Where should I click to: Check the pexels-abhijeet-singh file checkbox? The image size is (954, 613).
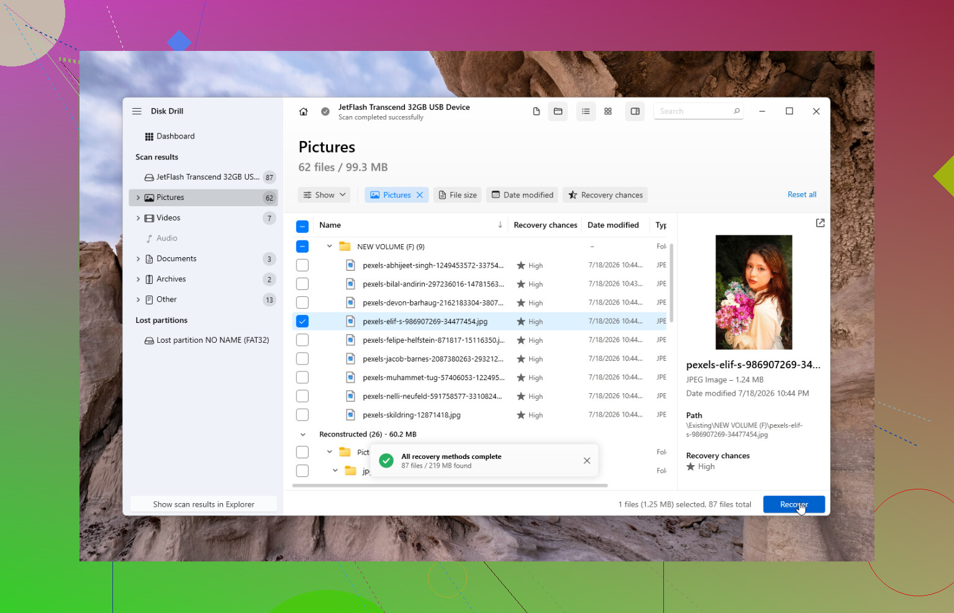click(302, 265)
